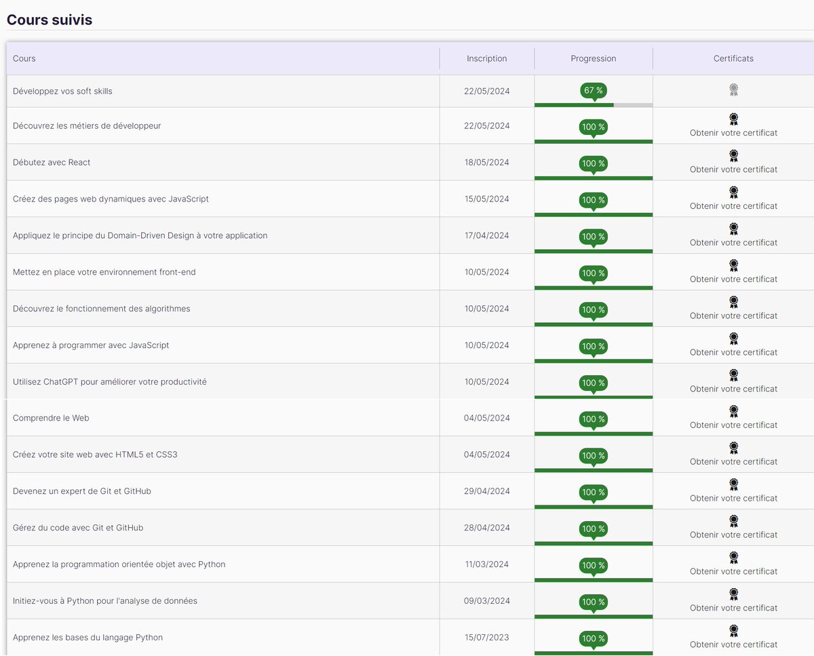
Task: Click the date 15/07/2023
Action: click(486, 638)
